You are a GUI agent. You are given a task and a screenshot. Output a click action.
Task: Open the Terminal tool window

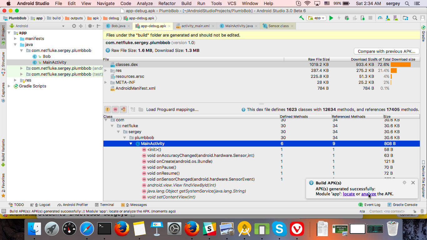click(104, 205)
